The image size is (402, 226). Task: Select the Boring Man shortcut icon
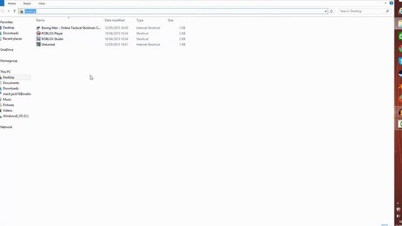[38, 28]
